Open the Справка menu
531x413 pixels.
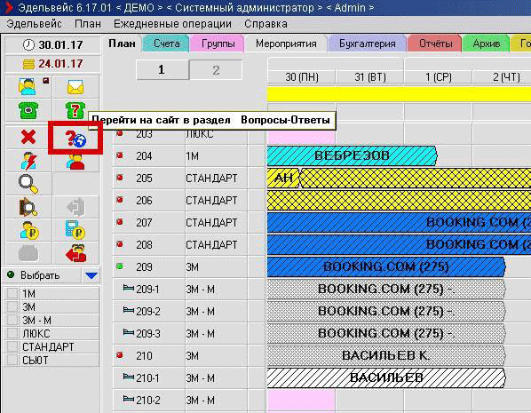point(265,24)
